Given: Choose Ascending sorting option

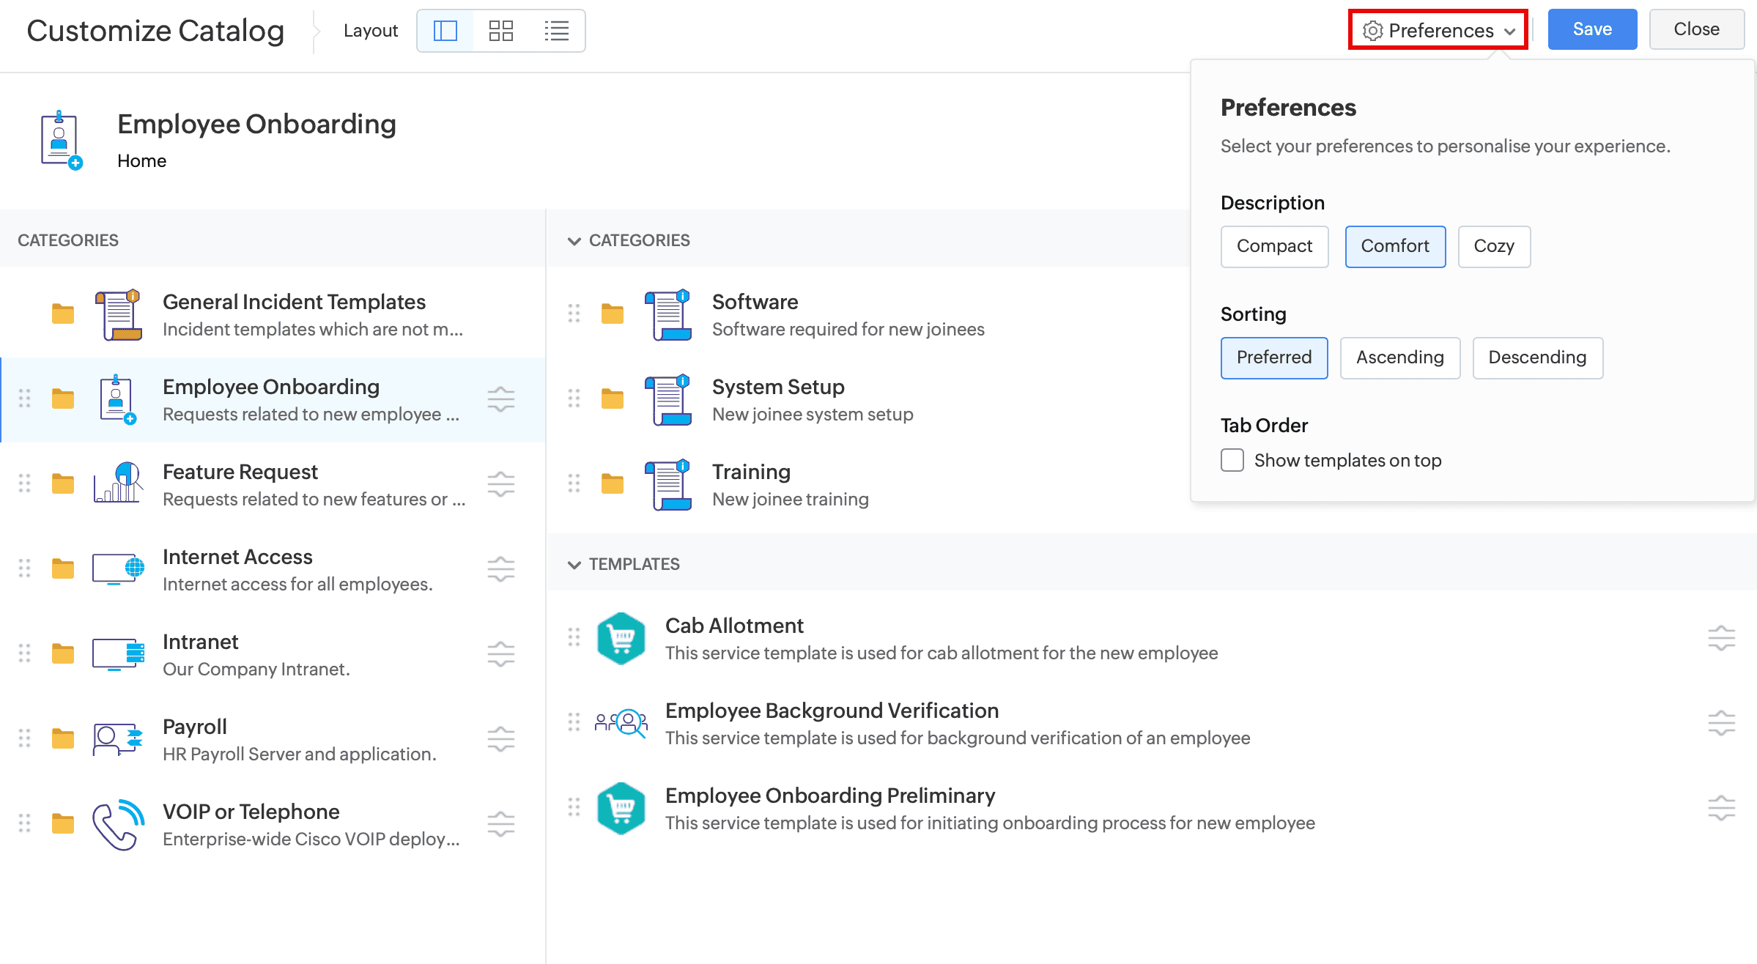Looking at the screenshot, I should 1399,357.
